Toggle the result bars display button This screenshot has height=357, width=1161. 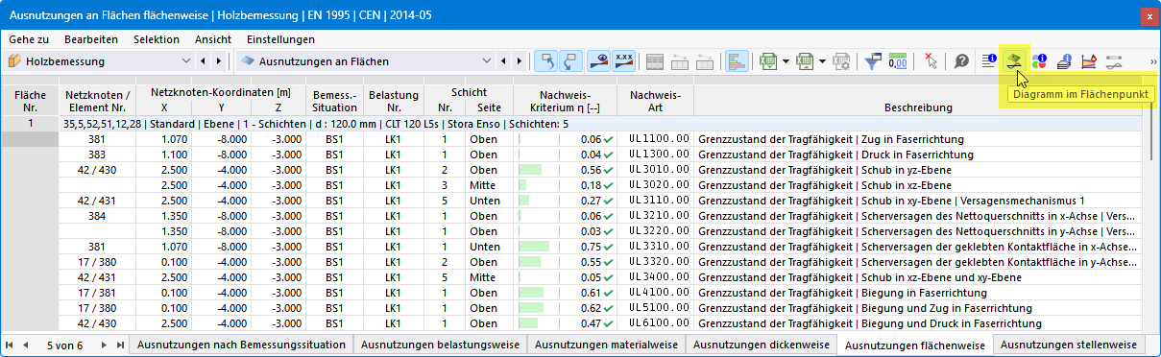(738, 60)
